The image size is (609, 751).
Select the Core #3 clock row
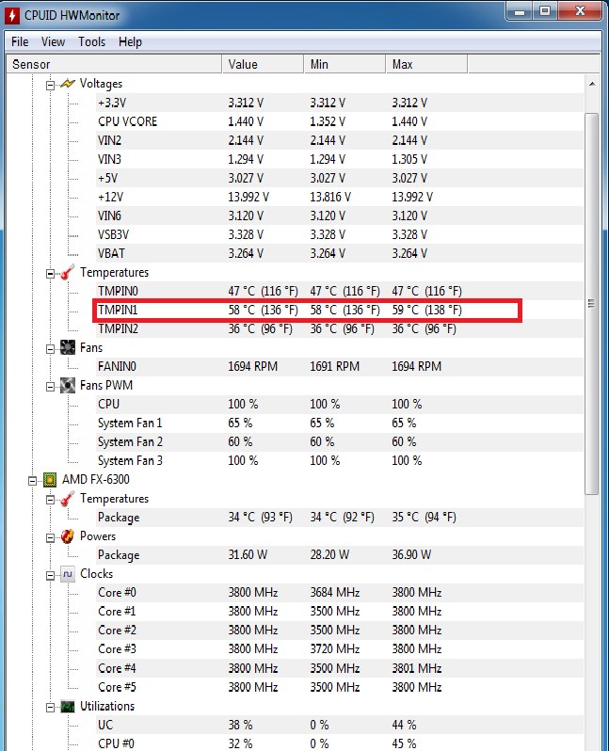click(x=339, y=649)
